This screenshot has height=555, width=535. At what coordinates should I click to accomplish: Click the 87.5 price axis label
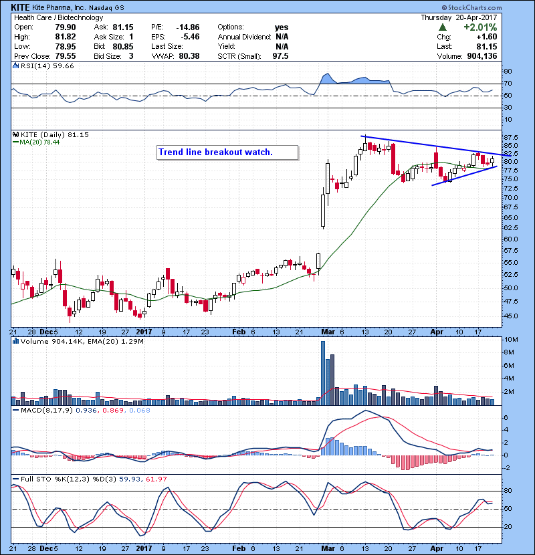[x=510, y=137]
